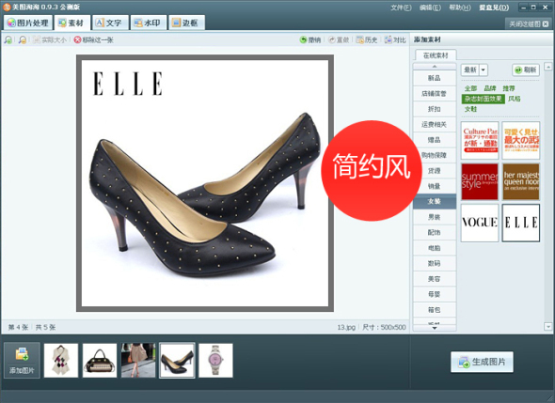Screen dimensions: 555x403
Task: Click the 实际大小 actual size button
Action: pyautogui.click(x=50, y=40)
